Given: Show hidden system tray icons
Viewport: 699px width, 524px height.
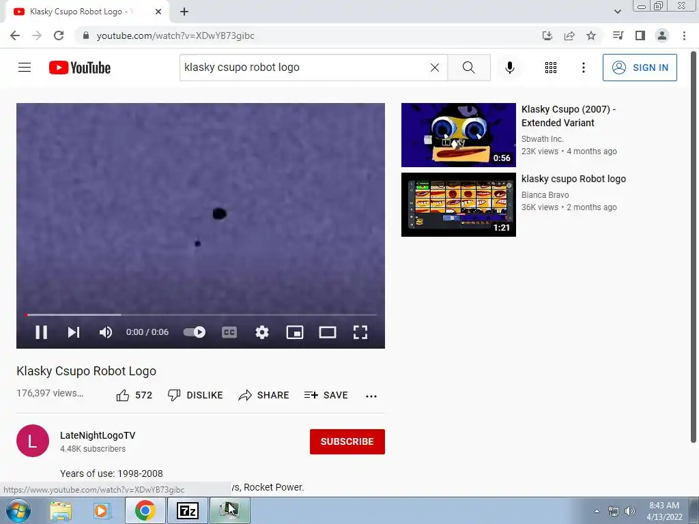Looking at the screenshot, I should pyautogui.click(x=597, y=511).
